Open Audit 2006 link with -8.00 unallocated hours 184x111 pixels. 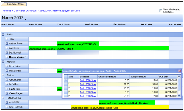tap(88, 96)
